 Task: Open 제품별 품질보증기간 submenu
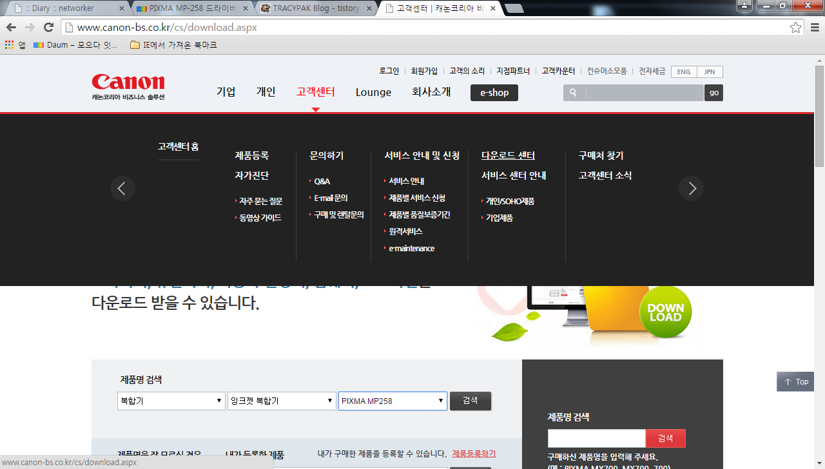pos(419,215)
